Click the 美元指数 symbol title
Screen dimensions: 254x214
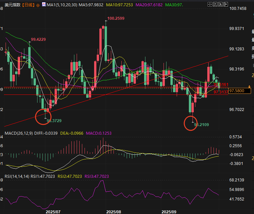coord(12,5)
